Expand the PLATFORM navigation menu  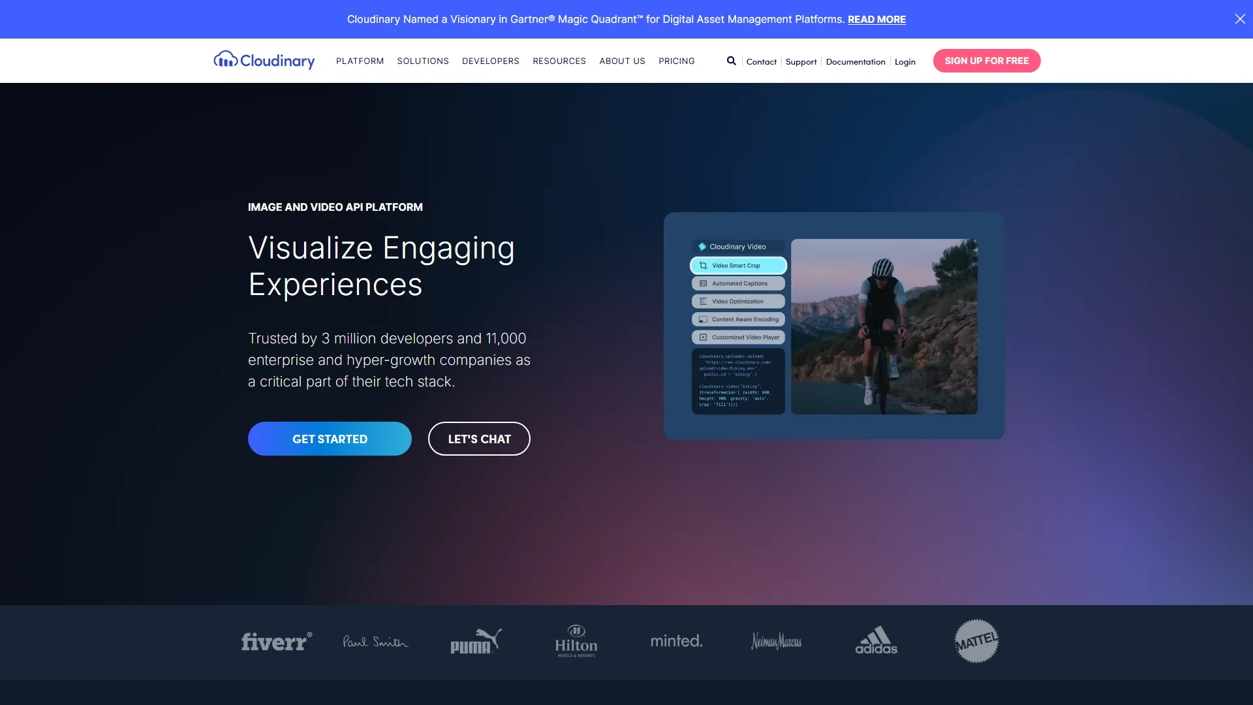360,61
